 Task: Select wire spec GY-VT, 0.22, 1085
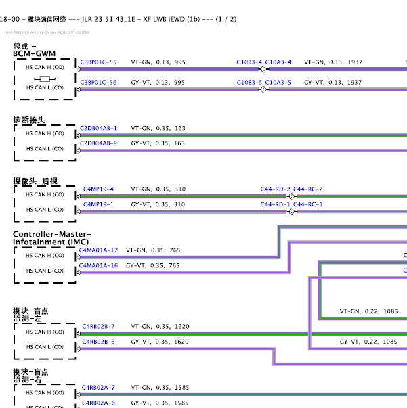368,342
